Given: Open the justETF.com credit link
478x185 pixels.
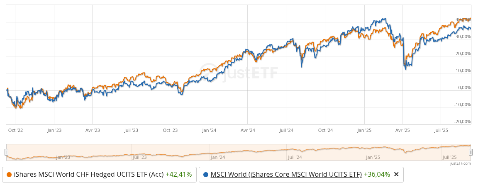Looking at the screenshot, I should (x=460, y=163).
